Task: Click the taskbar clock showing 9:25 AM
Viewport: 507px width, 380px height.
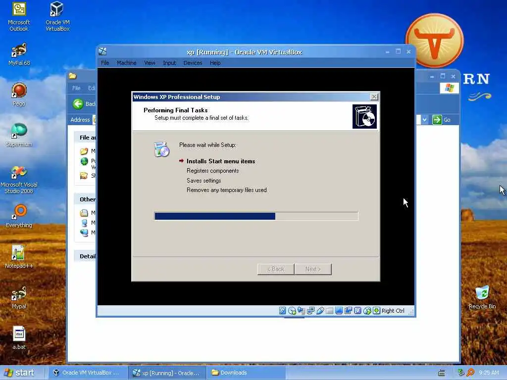Action: 489,373
